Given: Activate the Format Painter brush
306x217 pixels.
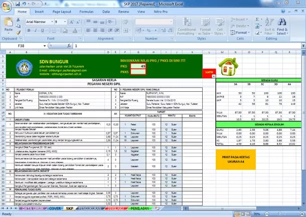Looking at the screenshot, I should tap(18, 33).
